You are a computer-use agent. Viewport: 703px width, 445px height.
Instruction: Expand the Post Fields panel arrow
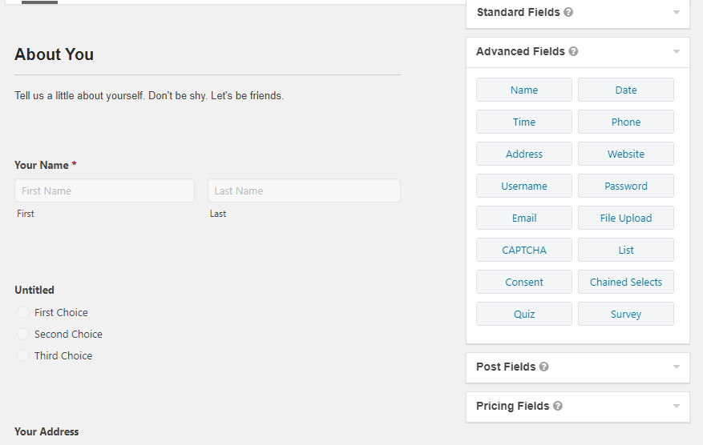pyautogui.click(x=677, y=367)
